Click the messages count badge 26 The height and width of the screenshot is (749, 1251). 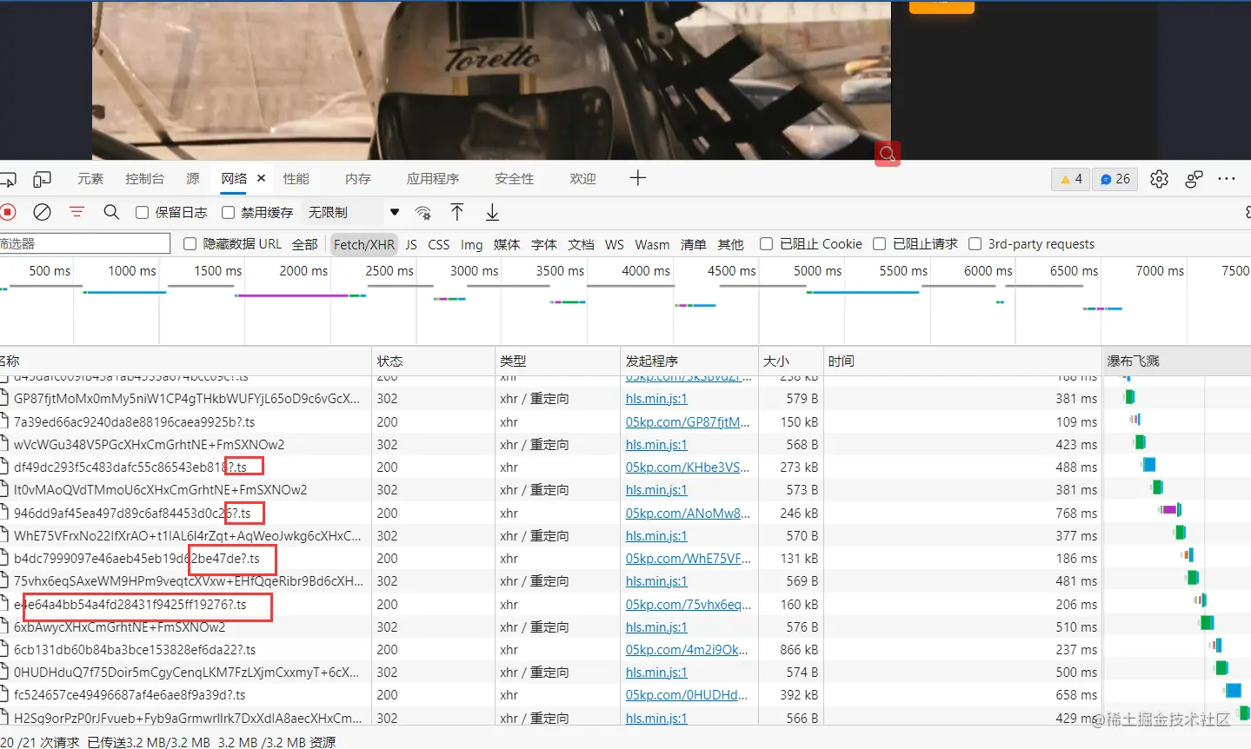tap(1115, 179)
